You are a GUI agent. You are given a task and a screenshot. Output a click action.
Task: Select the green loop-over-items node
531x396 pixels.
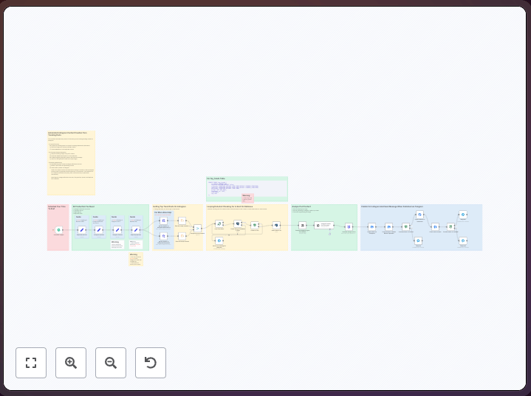(x=219, y=224)
